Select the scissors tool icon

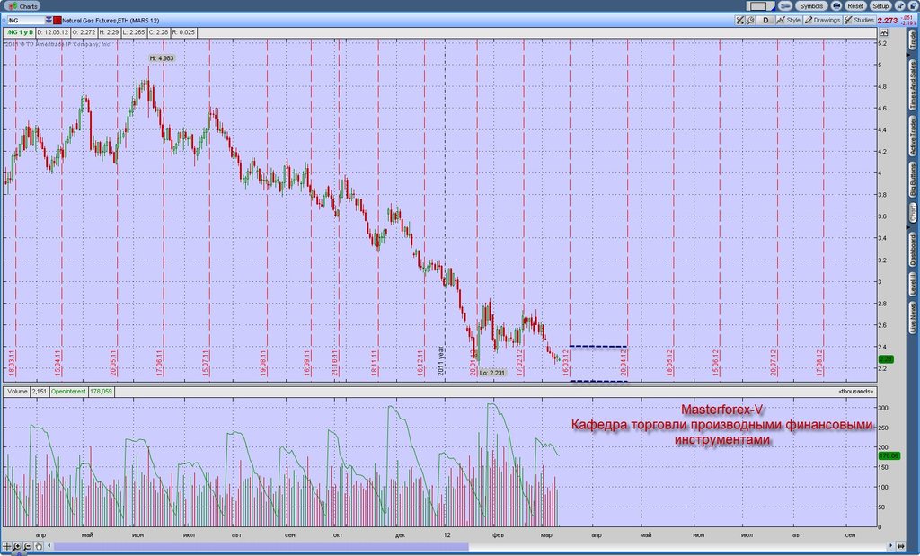coord(739,21)
